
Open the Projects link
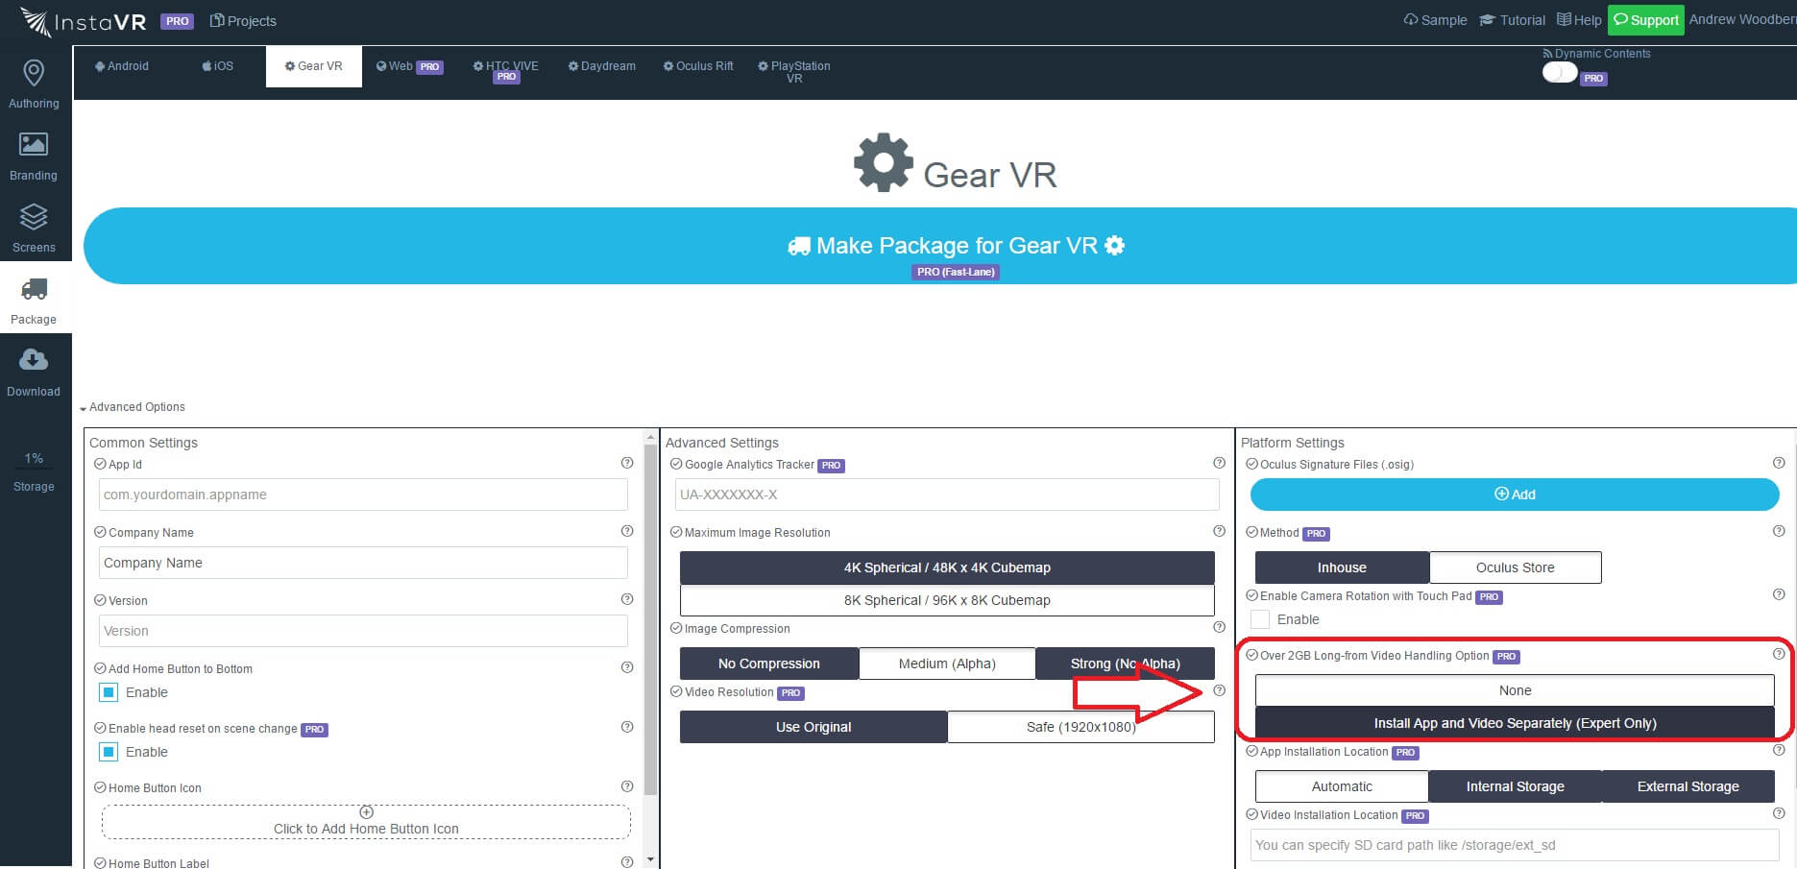(243, 21)
